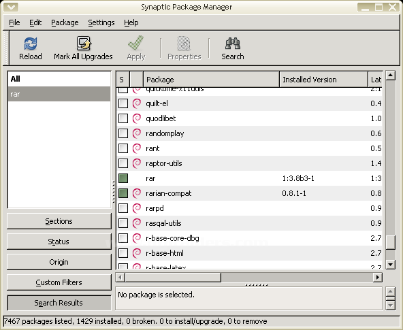Mark the rarpd status checkbox

click(x=123, y=208)
